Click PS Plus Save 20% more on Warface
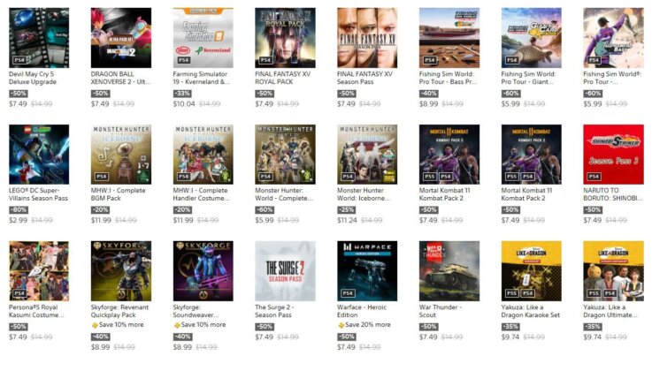 point(364,324)
